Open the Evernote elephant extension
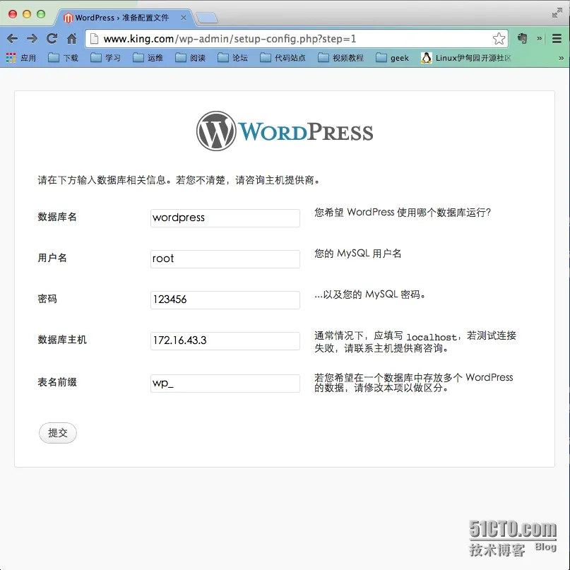The image size is (570, 570). click(x=523, y=39)
